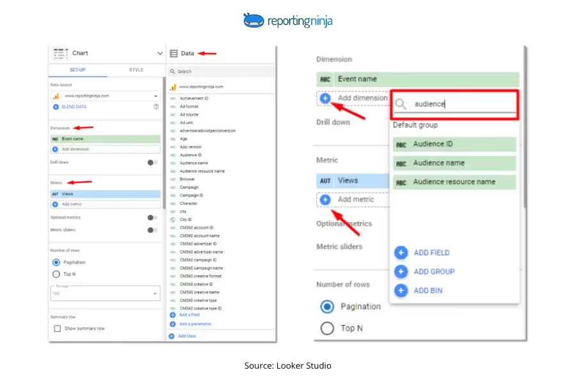Click the App version field in the Data list
The width and height of the screenshot is (576, 384).
(x=191, y=147)
